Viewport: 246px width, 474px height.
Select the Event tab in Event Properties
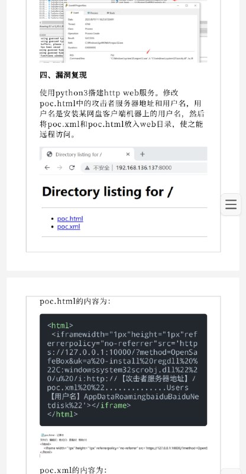(75, 13)
